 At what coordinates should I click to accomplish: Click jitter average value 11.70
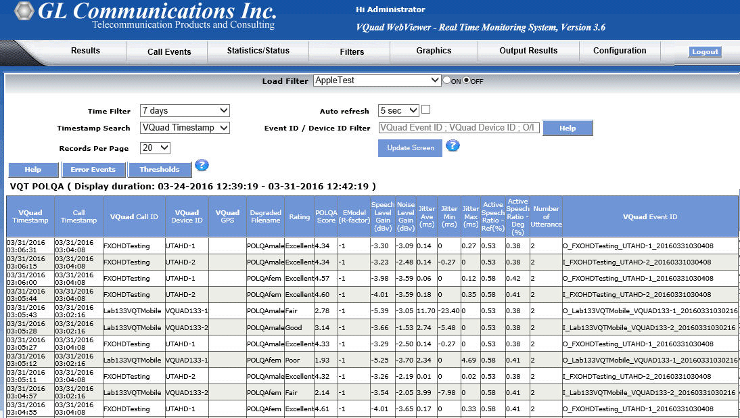[427, 311]
